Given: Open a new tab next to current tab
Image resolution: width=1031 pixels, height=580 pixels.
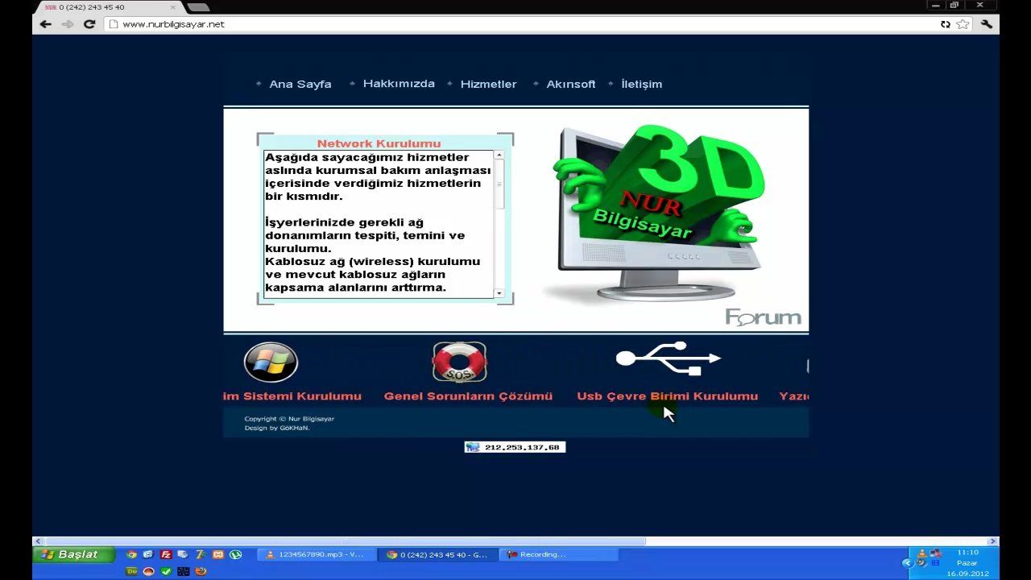Looking at the screenshot, I should (198, 7).
